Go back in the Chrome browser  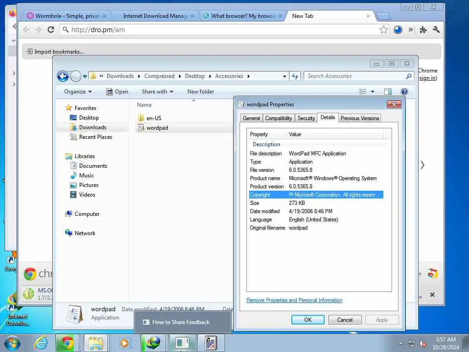tap(26, 29)
